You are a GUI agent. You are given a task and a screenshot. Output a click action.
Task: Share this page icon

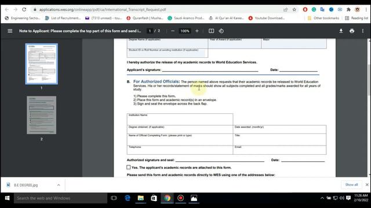click(286, 10)
